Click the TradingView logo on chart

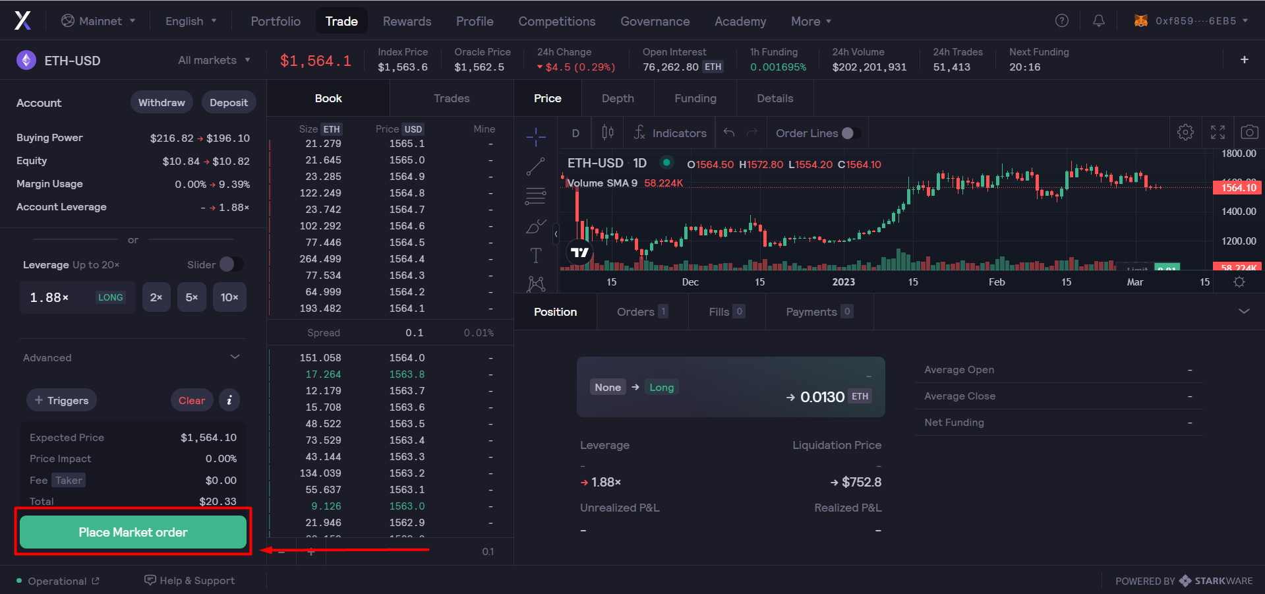(x=580, y=252)
